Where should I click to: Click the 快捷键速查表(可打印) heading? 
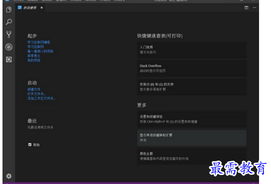160,36
